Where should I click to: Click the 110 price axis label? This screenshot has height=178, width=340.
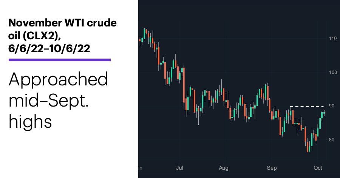click(x=333, y=39)
